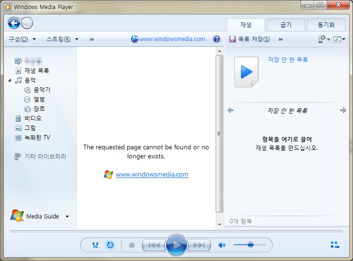Click the seek bar above playback controls
This screenshot has height=261, width=353.
click(x=176, y=231)
